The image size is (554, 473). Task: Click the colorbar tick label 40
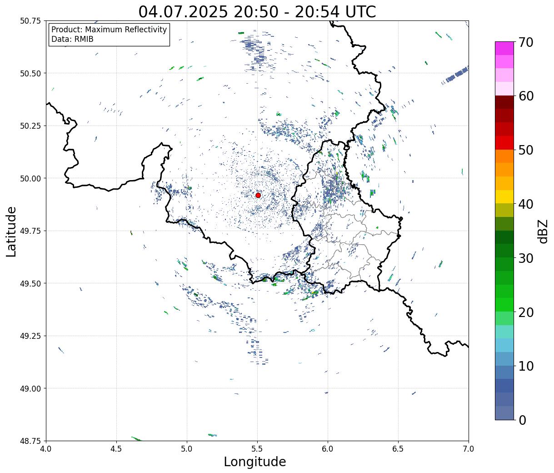(525, 204)
